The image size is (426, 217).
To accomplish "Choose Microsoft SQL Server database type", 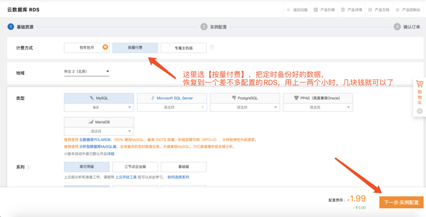I will (x=172, y=98).
